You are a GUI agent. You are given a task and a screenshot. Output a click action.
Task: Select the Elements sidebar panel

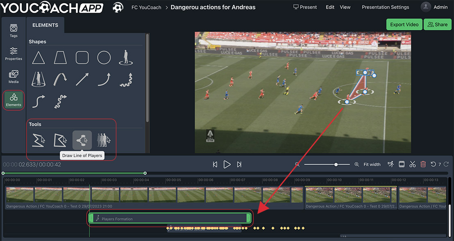(14, 100)
